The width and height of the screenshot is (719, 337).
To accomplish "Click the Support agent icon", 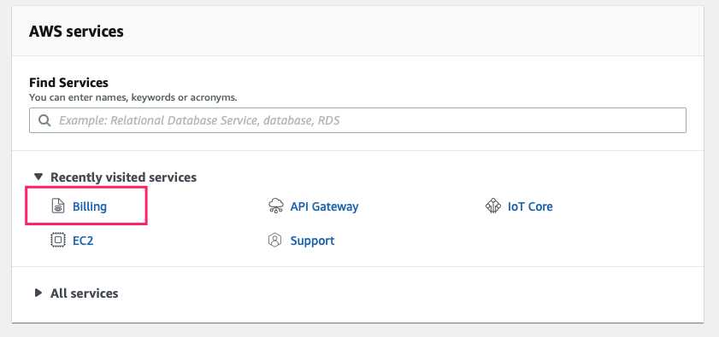I will [274, 240].
